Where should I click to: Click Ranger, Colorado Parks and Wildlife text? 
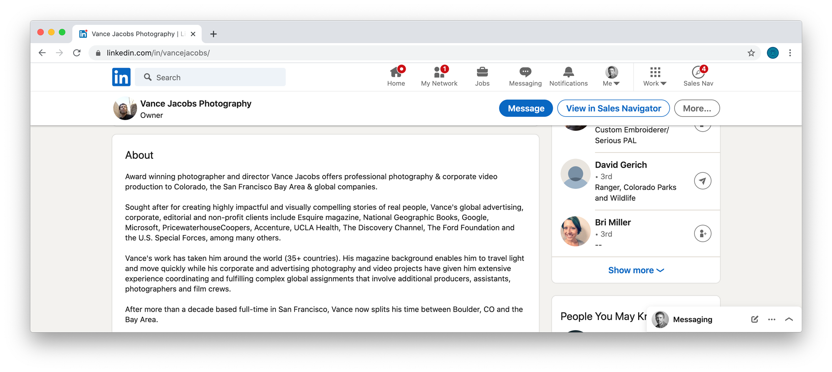(x=636, y=193)
